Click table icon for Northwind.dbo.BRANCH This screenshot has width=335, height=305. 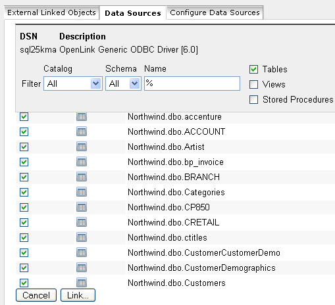click(82, 177)
